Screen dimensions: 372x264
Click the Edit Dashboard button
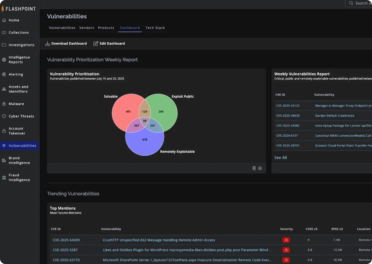[x=109, y=43]
